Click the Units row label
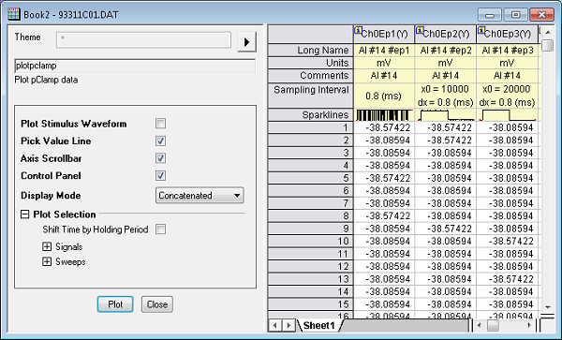562x340 pixels. tap(310, 63)
